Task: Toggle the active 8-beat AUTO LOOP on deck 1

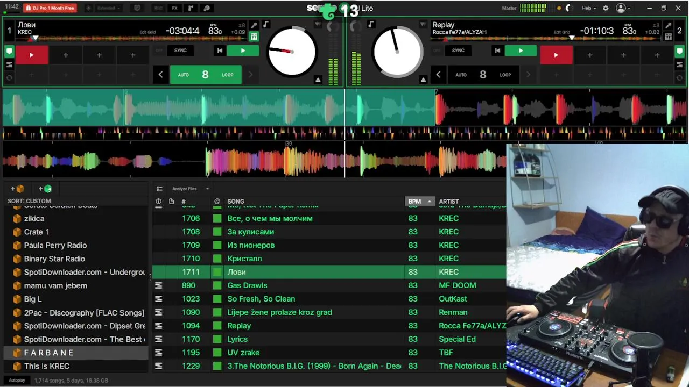Action: (x=205, y=75)
